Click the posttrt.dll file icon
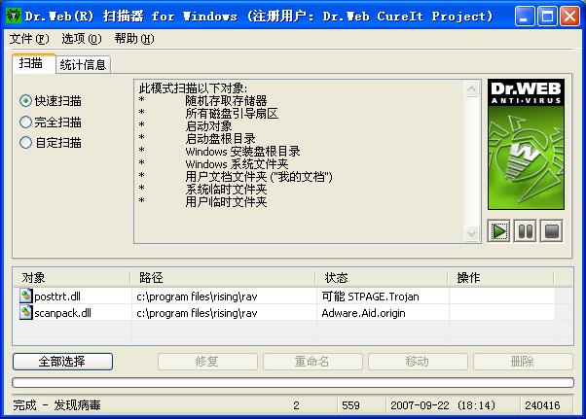 coord(25,296)
